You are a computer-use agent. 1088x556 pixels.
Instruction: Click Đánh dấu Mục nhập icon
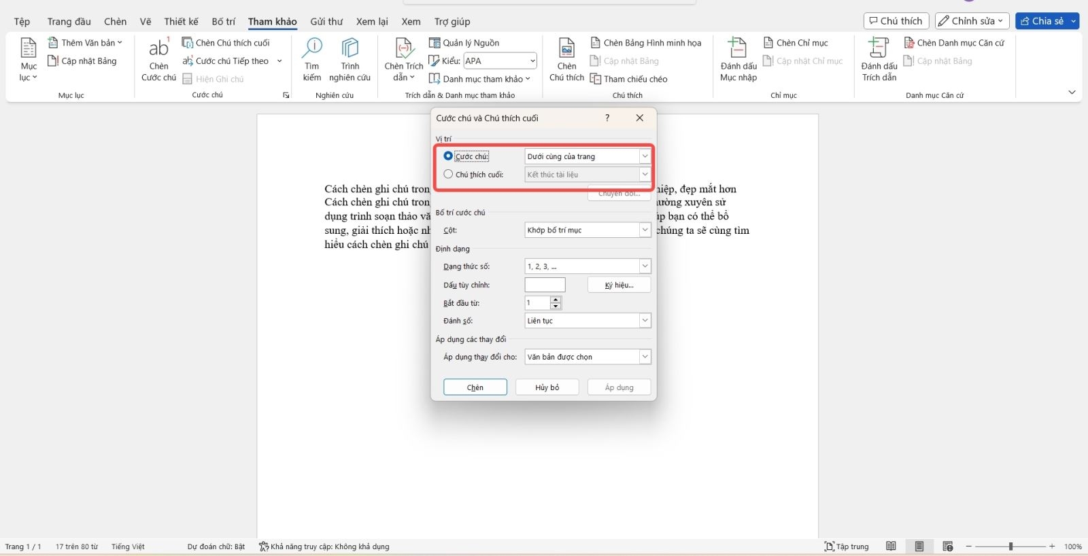(x=738, y=60)
